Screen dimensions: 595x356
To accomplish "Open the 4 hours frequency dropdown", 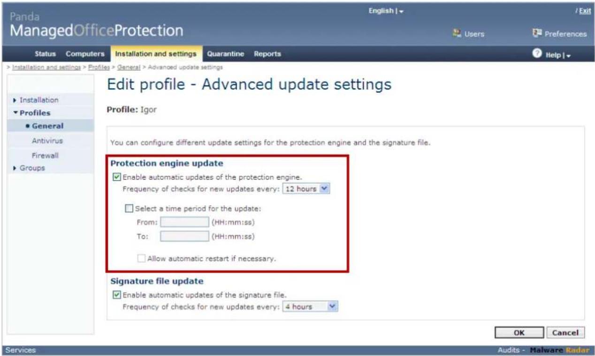I will [310, 307].
